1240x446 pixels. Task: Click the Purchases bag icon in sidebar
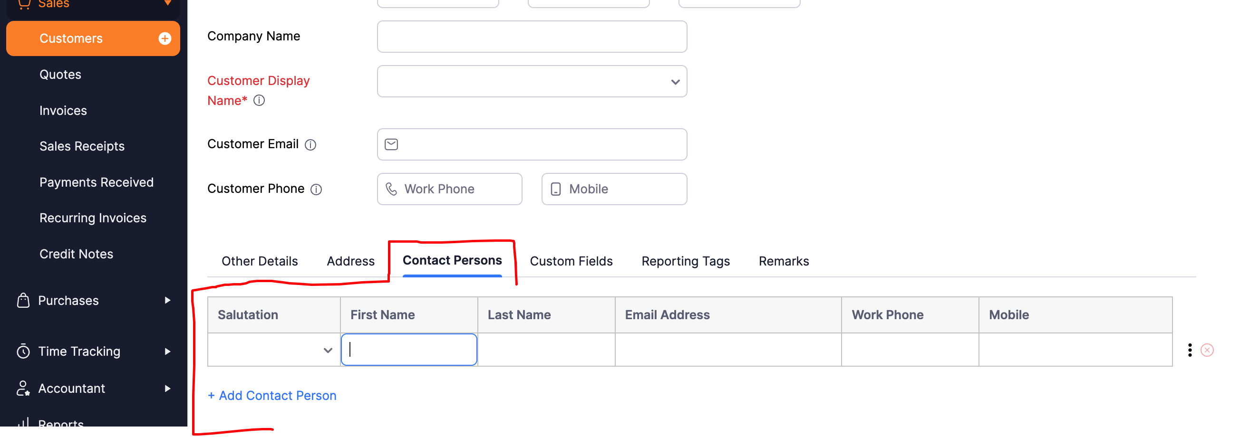click(23, 301)
